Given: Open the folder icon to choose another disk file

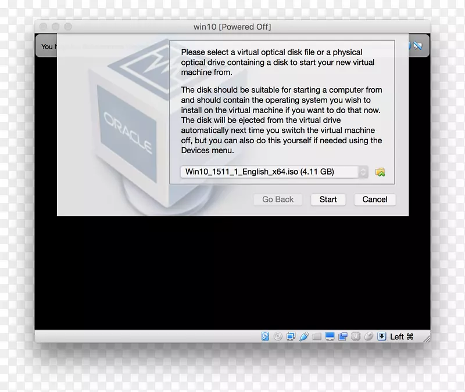Looking at the screenshot, I should click(381, 172).
